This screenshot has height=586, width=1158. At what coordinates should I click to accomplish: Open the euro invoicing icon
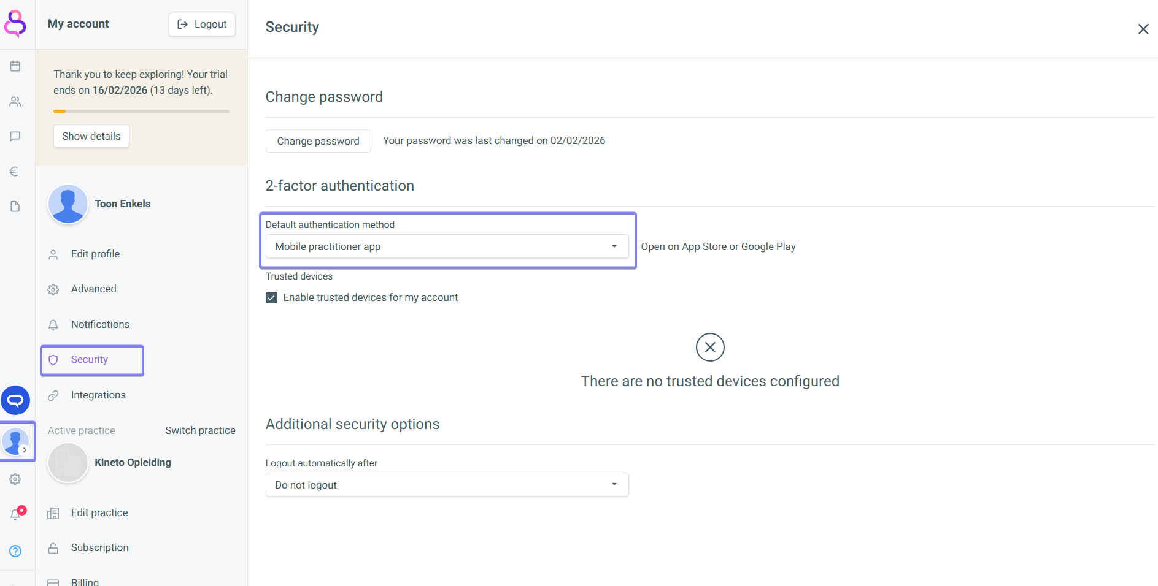tap(14, 171)
